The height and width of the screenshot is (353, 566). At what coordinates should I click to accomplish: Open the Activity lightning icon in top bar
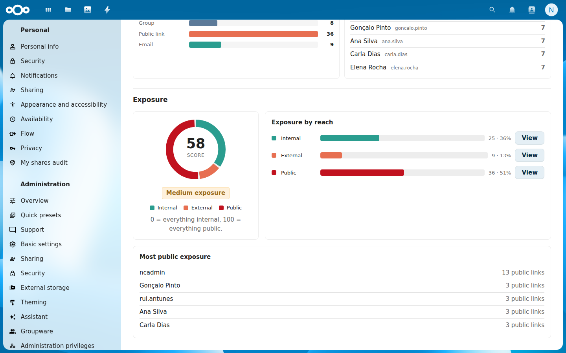[107, 10]
